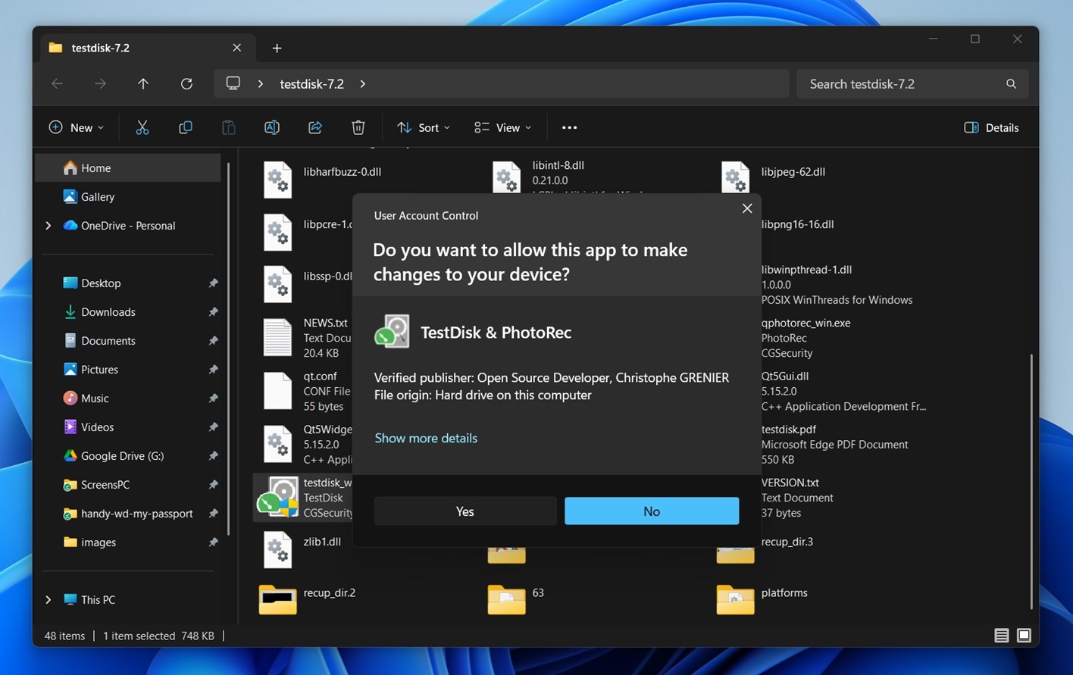1073x675 pixels.
Task: Click Yes in the User Account Control dialog
Action: tap(465, 511)
